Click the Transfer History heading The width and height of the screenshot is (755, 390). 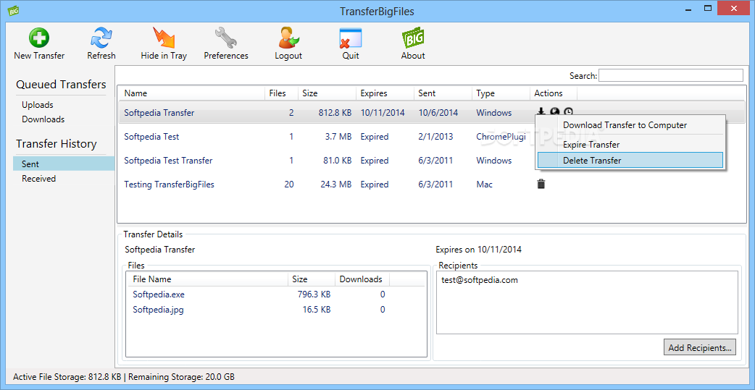pos(57,144)
